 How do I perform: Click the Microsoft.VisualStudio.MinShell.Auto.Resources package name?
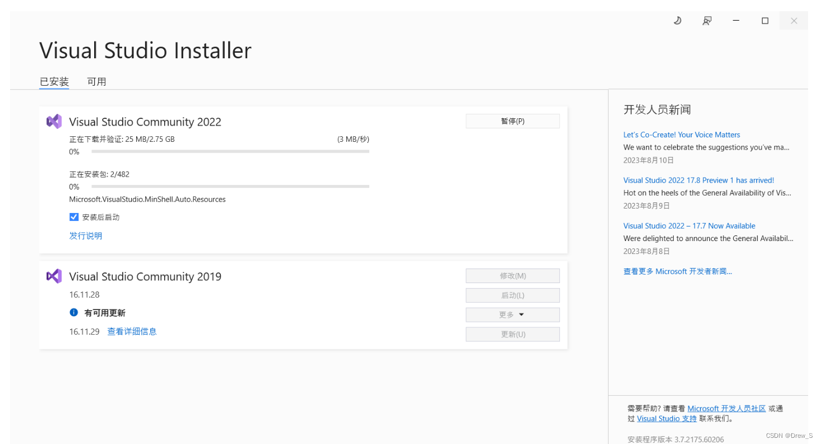coord(147,199)
